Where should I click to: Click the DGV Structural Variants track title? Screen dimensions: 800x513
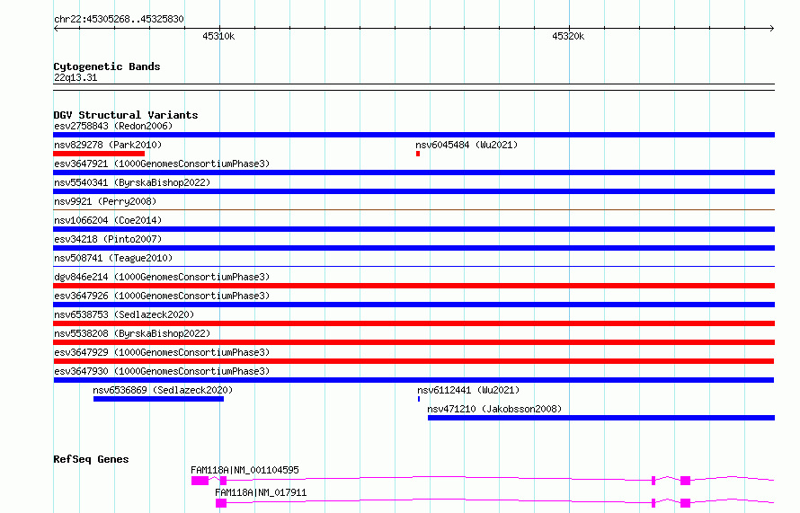(x=126, y=115)
